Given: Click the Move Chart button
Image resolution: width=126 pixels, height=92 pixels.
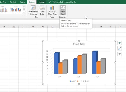Looking at the screenshot, I should coord(63,10).
